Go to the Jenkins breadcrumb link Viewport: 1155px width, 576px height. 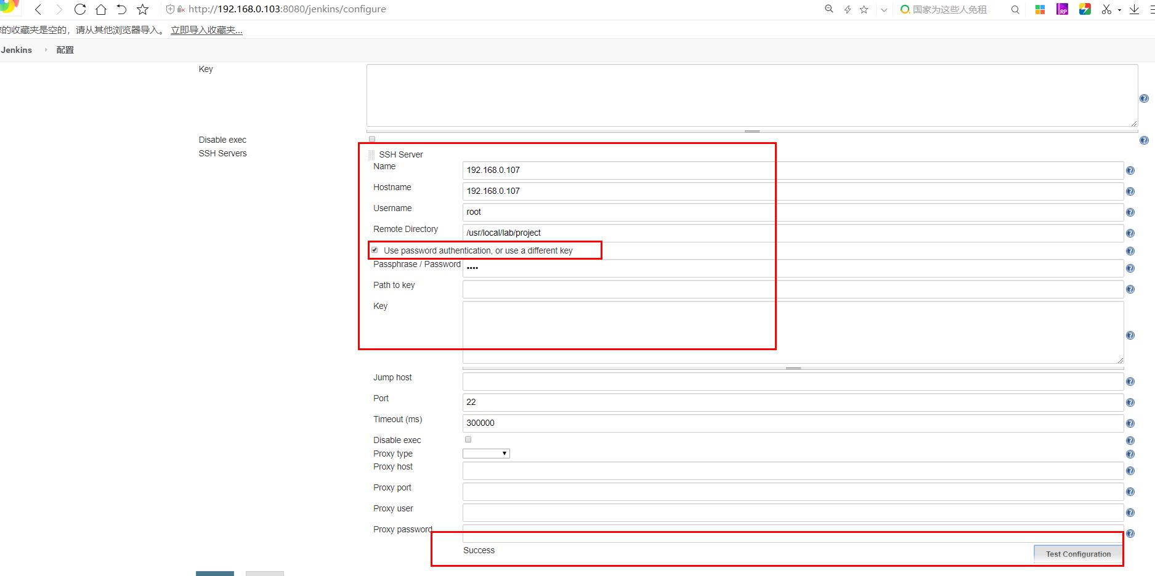click(x=17, y=50)
